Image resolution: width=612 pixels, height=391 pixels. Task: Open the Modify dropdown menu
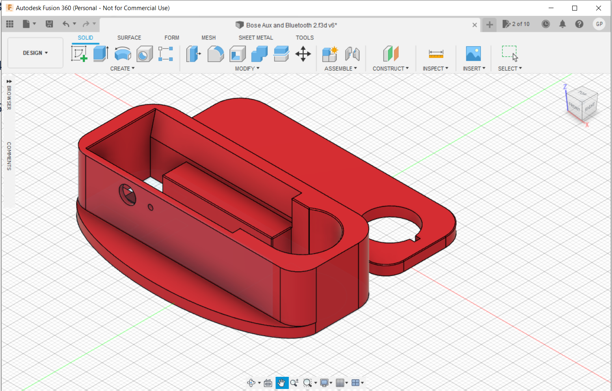247,68
